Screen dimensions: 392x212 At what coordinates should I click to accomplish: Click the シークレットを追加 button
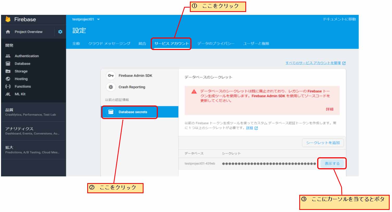(x=323, y=143)
